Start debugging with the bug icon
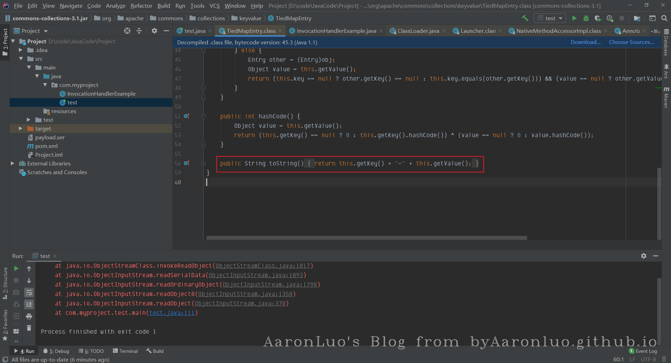 click(586, 18)
